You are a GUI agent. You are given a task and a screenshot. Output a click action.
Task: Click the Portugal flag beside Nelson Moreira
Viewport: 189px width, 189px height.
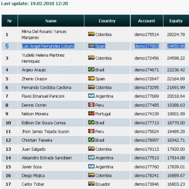pyautogui.click(x=91, y=113)
